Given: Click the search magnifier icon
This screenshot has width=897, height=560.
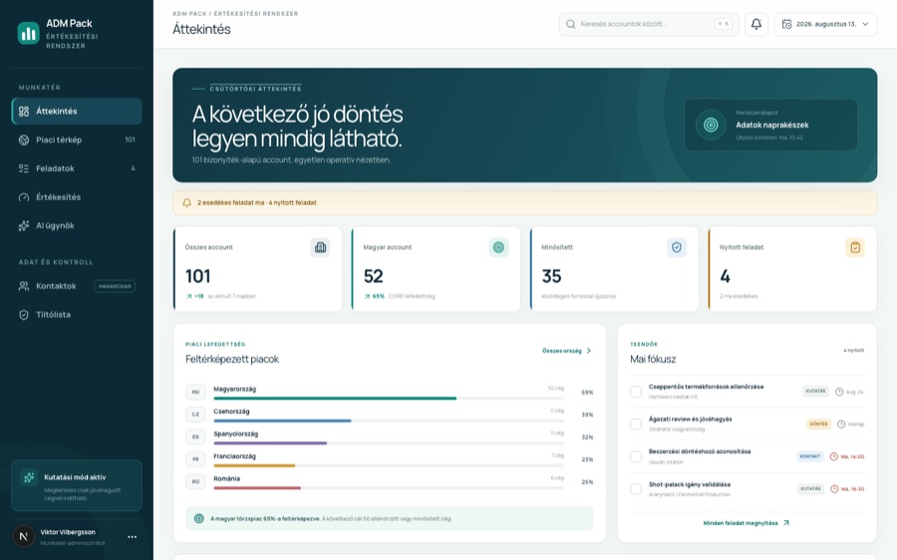Looking at the screenshot, I should pos(570,24).
